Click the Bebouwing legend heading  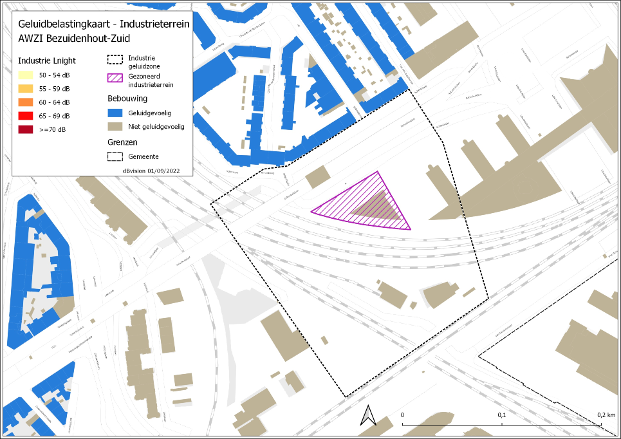tap(127, 98)
